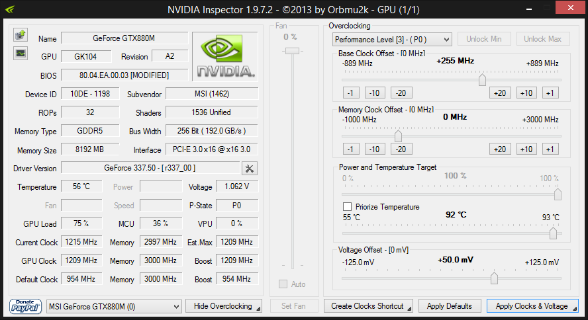Image resolution: width=588 pixels, height=320 pixels.
Task: Click Memory Clock Offset -10 button
Action: (374, 149)
